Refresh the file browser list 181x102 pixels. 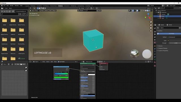10,11
